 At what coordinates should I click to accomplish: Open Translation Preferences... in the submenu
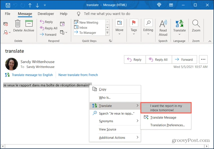166,125
